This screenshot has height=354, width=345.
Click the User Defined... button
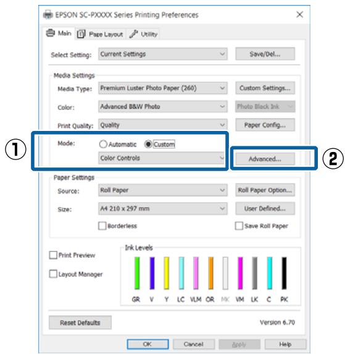265,209
